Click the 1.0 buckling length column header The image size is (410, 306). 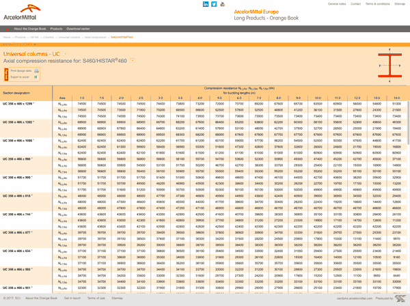82,98
